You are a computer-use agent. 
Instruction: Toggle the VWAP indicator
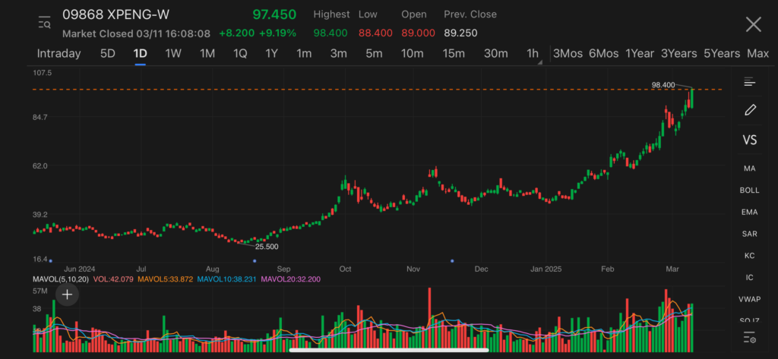click(x=749, y=300)
